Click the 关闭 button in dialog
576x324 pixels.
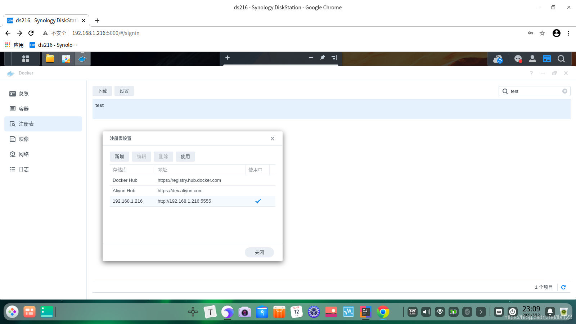point(259,252)
